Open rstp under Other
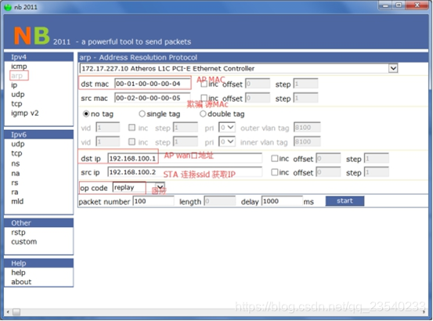The width and height of the screenshot is (433, 321). tap(18, 233)
